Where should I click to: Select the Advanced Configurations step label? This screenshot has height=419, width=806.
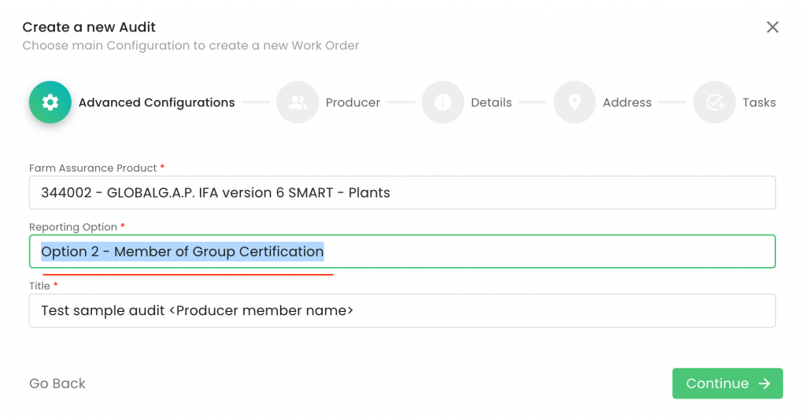pyautogui.click(x=157, y=102)
